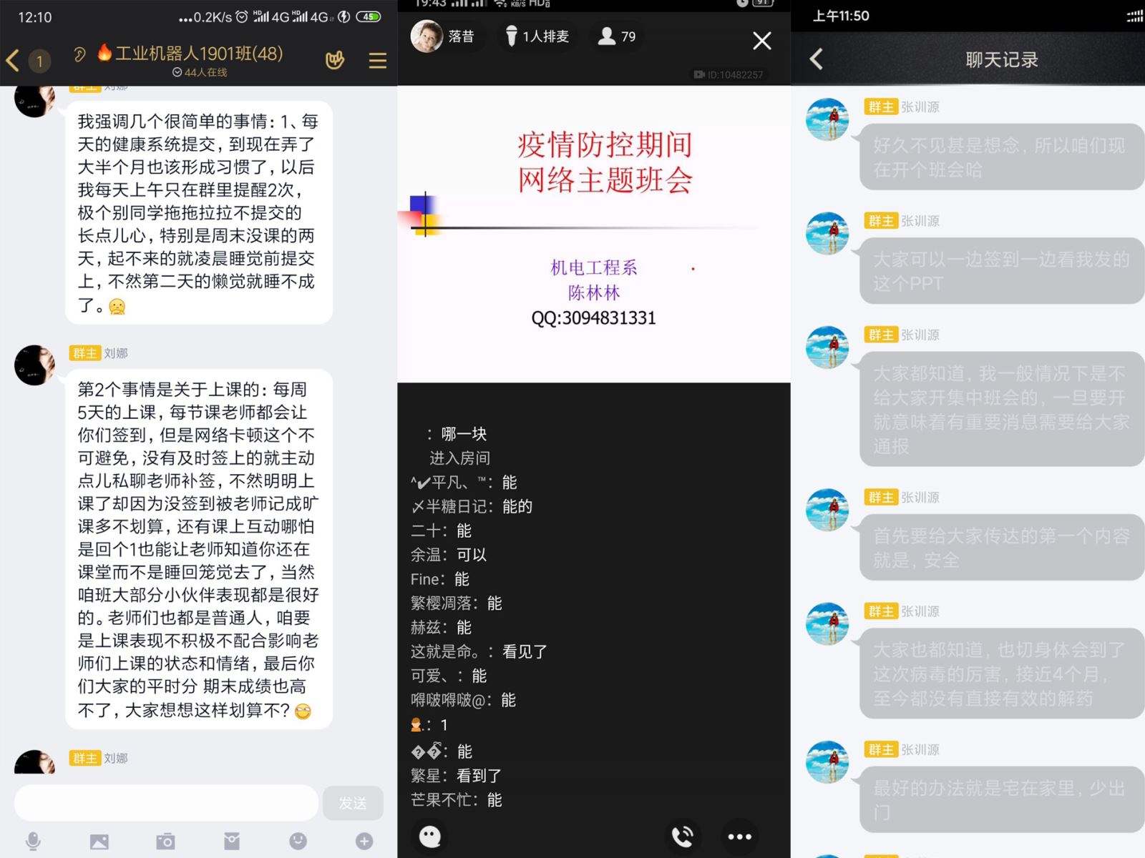Image resolution: width=1145 pixels, height=858 pixels.
Task: Close the live room with X
Action: click(x=762, y=41)
